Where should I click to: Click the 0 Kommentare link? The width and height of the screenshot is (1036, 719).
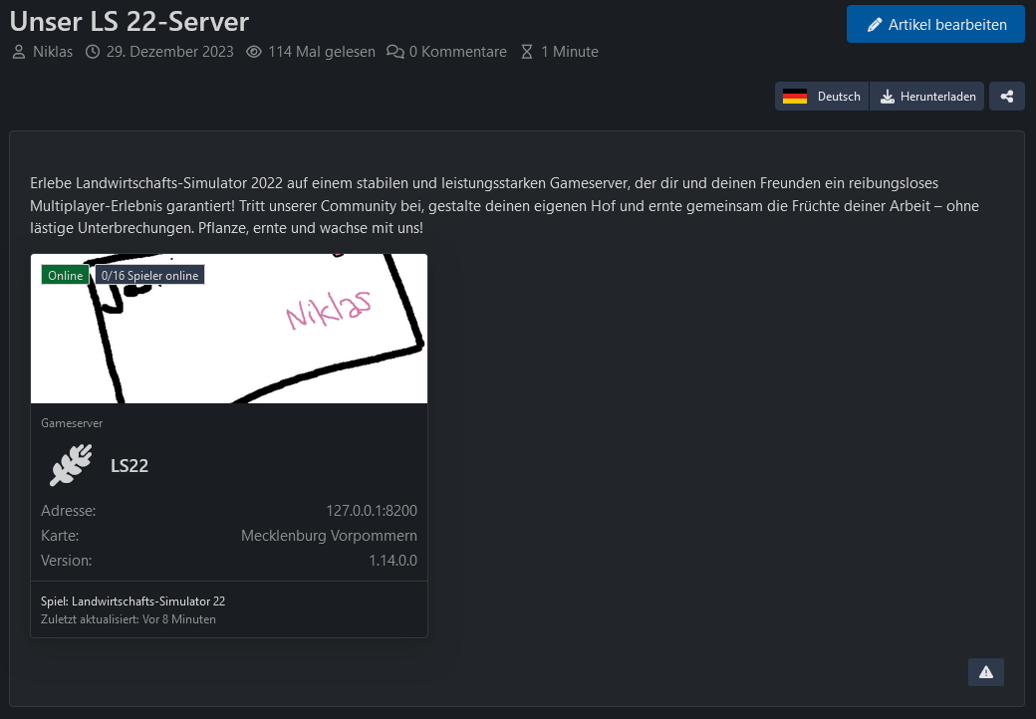click(x=457, y=52)
